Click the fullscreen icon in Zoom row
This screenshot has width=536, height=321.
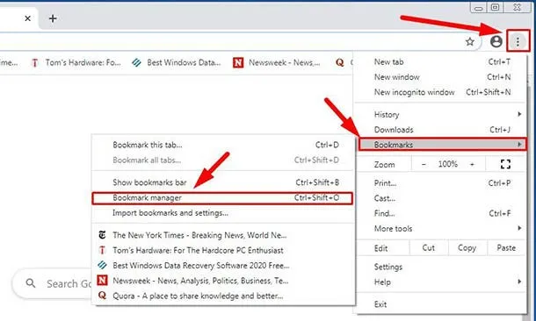pyautogui.click(x=505, y=164)
